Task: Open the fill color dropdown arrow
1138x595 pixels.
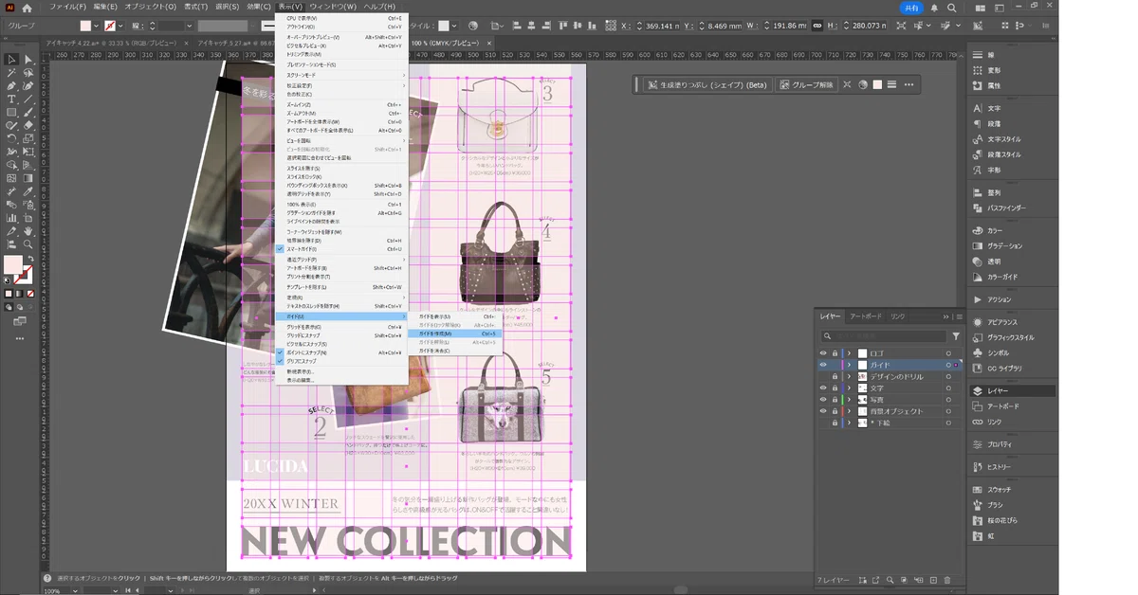Action: 97,26
